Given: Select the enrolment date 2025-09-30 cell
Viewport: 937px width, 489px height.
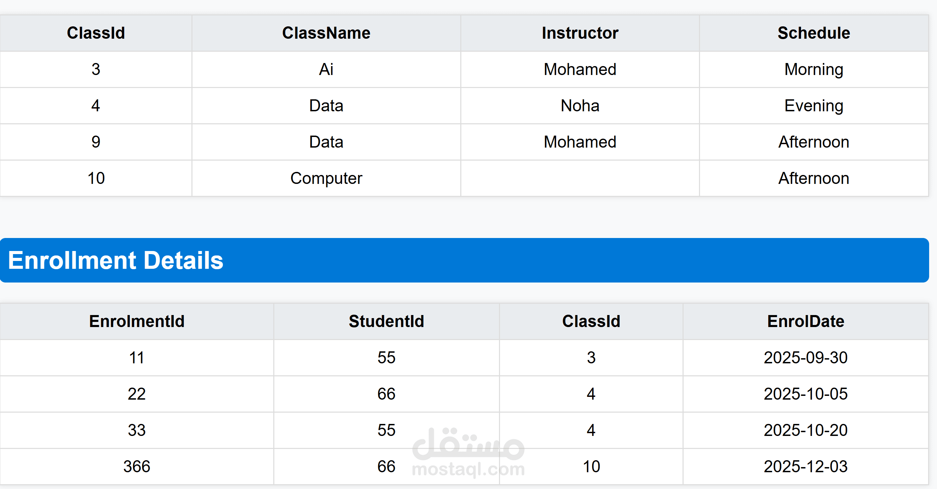Looking at the screenshot, I should 805,357.
